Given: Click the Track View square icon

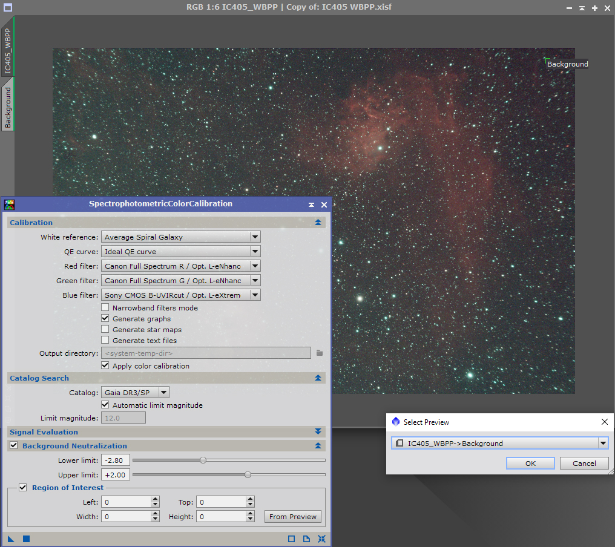Looking at the screenshot, I should tap(291, 539).
